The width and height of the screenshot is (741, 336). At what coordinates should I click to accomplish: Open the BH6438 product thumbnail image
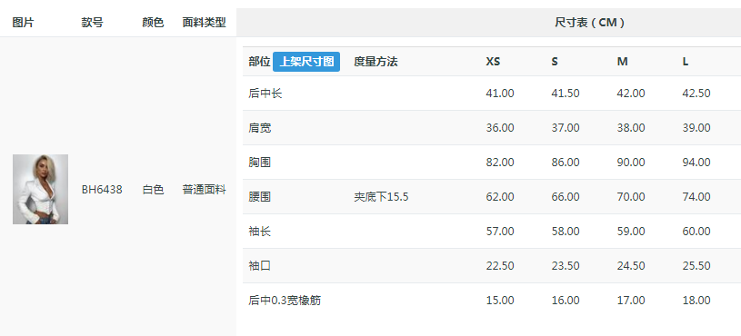(x=40, y=189)
